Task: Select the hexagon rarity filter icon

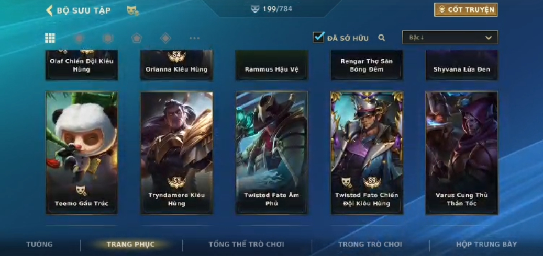Action: pyautogui.click(x=108, y=38)
